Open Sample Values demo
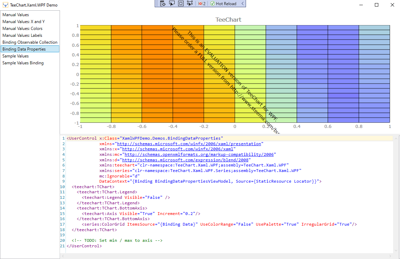The image size is (400, 259). pos(30,56)
